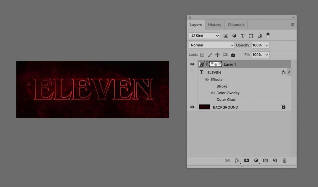Screen dimensions: 318x187
Task: Click Opacity value field 100%
Action: click(x=257, y=45)
